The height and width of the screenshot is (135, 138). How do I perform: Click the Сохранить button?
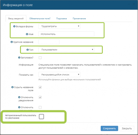point(109,128)
